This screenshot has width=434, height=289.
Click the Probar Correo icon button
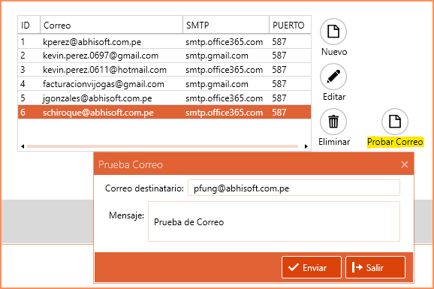pyautogui.click(x=395, y=122)
